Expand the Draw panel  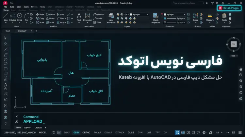point(17,26)
